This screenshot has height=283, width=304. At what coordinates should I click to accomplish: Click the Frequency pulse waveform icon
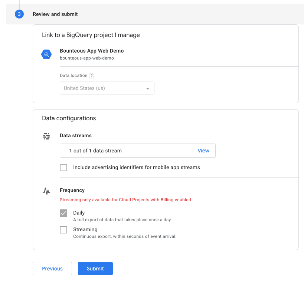46,191
